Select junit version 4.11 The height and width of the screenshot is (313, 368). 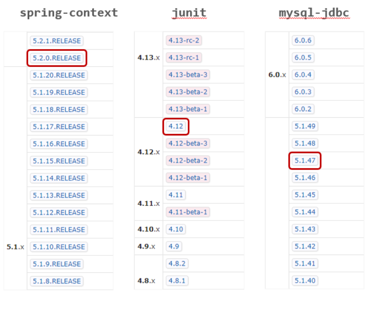tap(175, 195)
